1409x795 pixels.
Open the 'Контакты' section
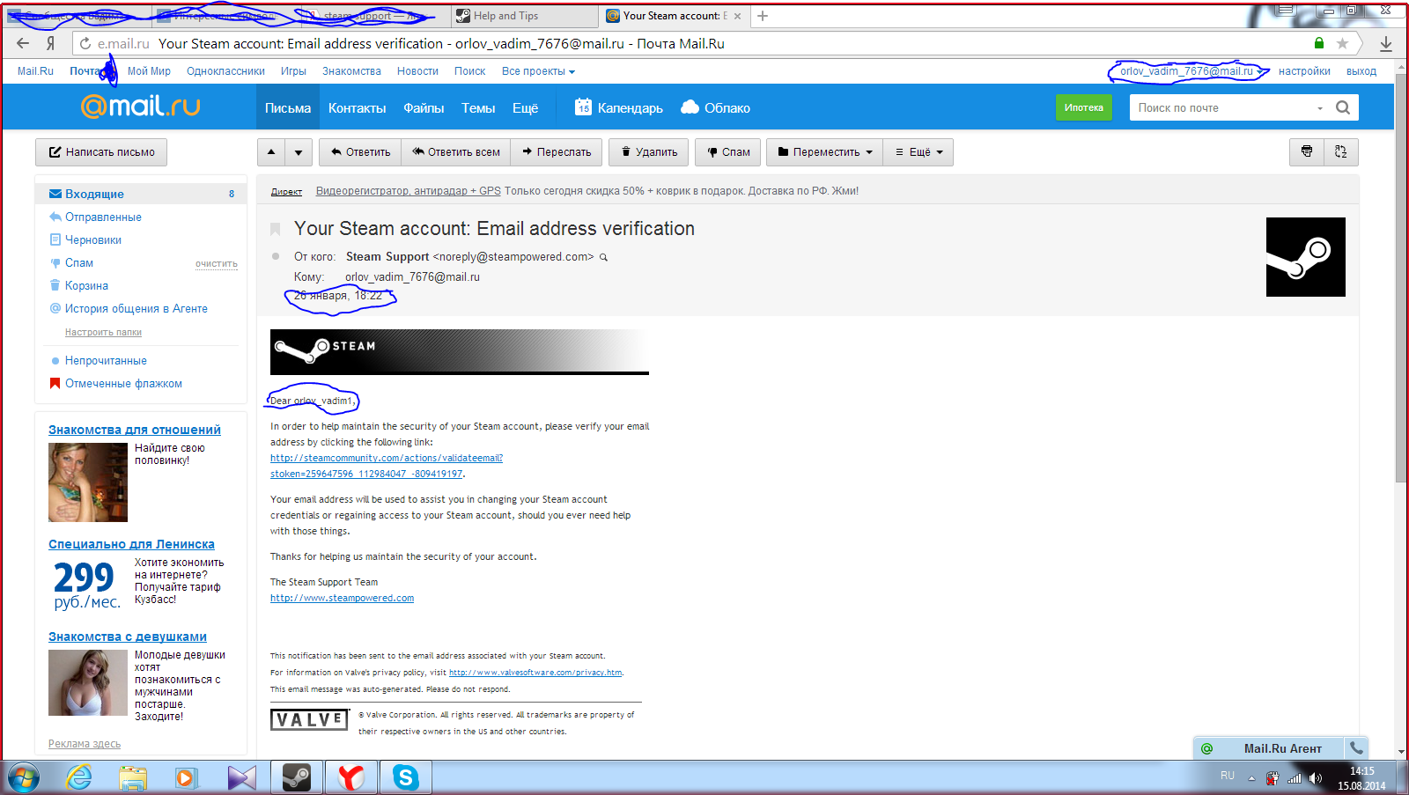pos(357,107)
